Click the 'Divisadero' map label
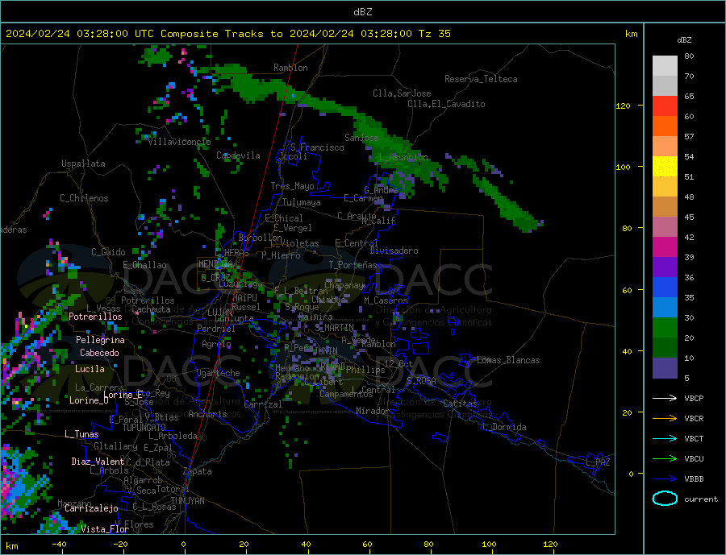726x555 pixels. pos(394,251)
